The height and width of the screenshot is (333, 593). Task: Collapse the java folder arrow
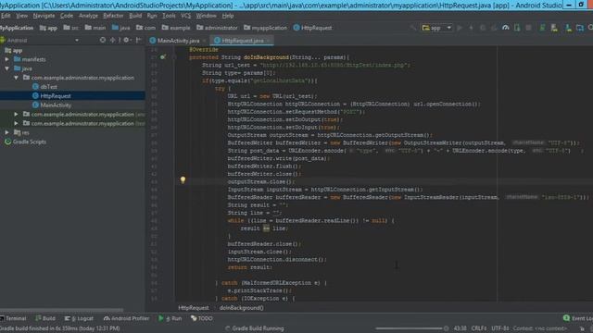click(6, 68)
